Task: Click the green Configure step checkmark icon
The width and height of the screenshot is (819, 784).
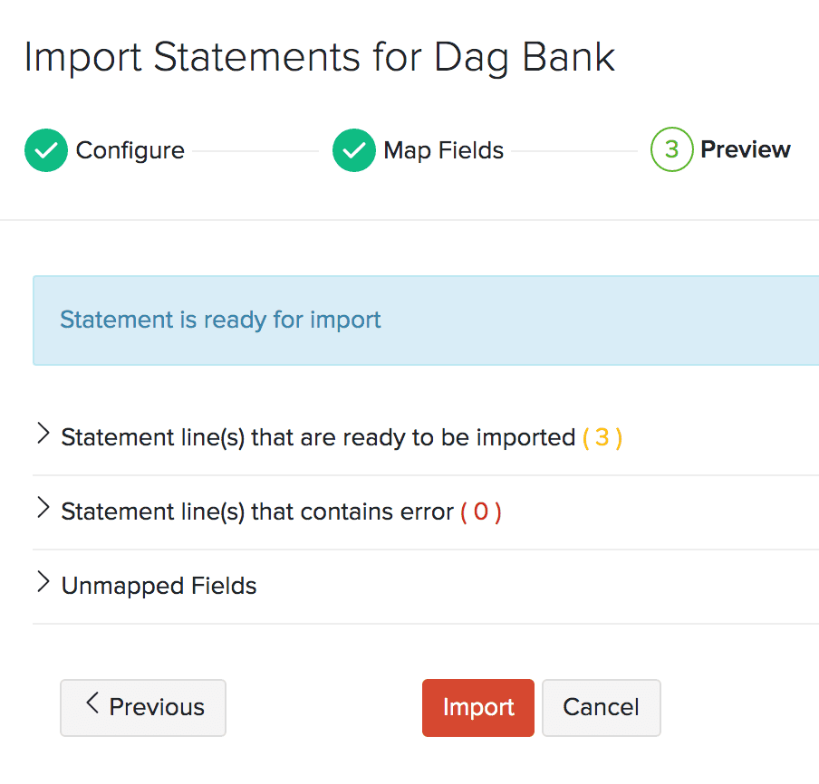Action: 46,150
